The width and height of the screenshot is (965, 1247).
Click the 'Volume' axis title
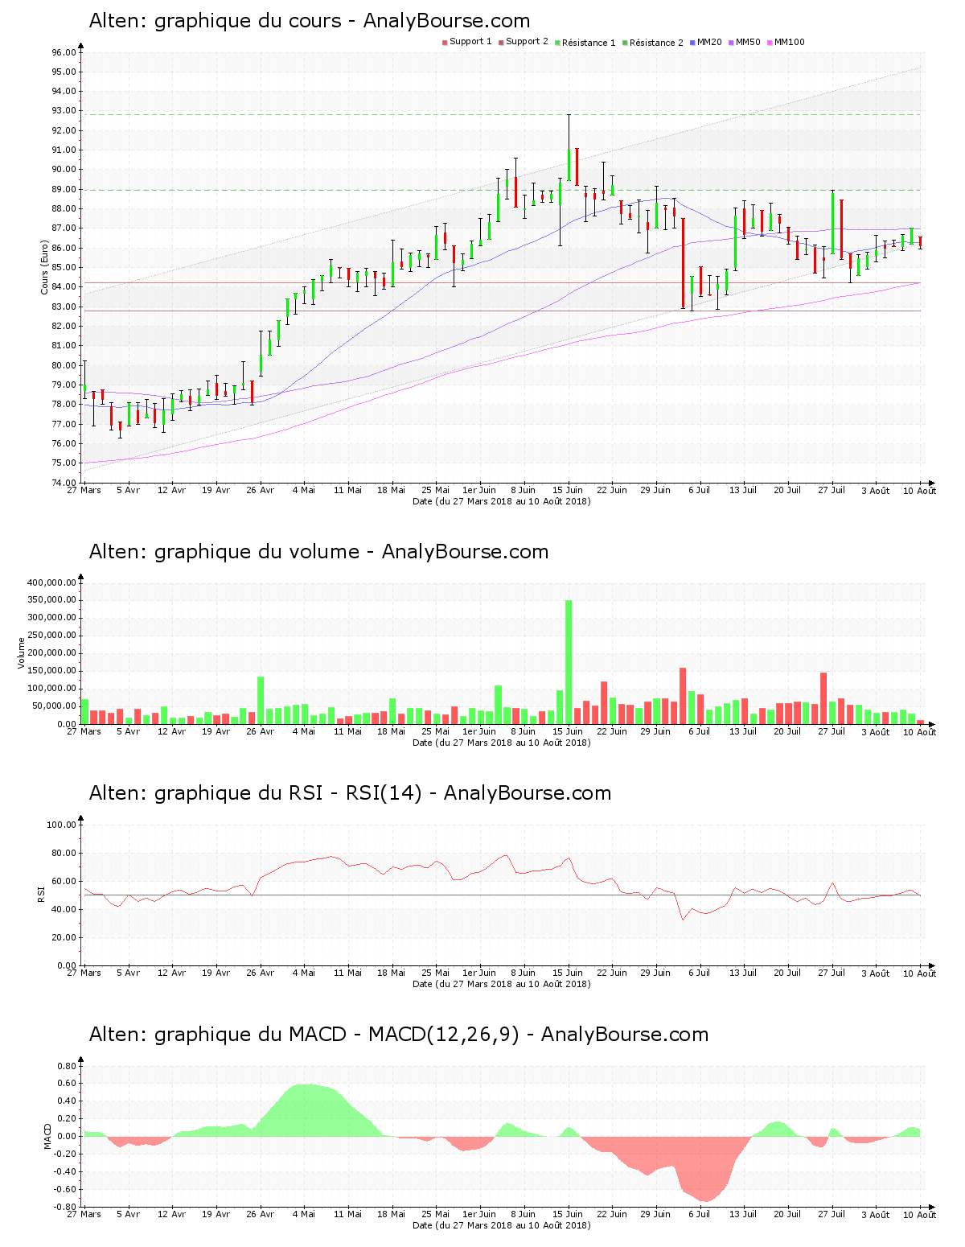point(22,652)
